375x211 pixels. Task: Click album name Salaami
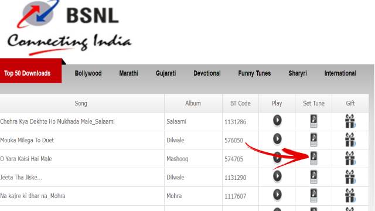pyautogui.click(x=176, y=121)
